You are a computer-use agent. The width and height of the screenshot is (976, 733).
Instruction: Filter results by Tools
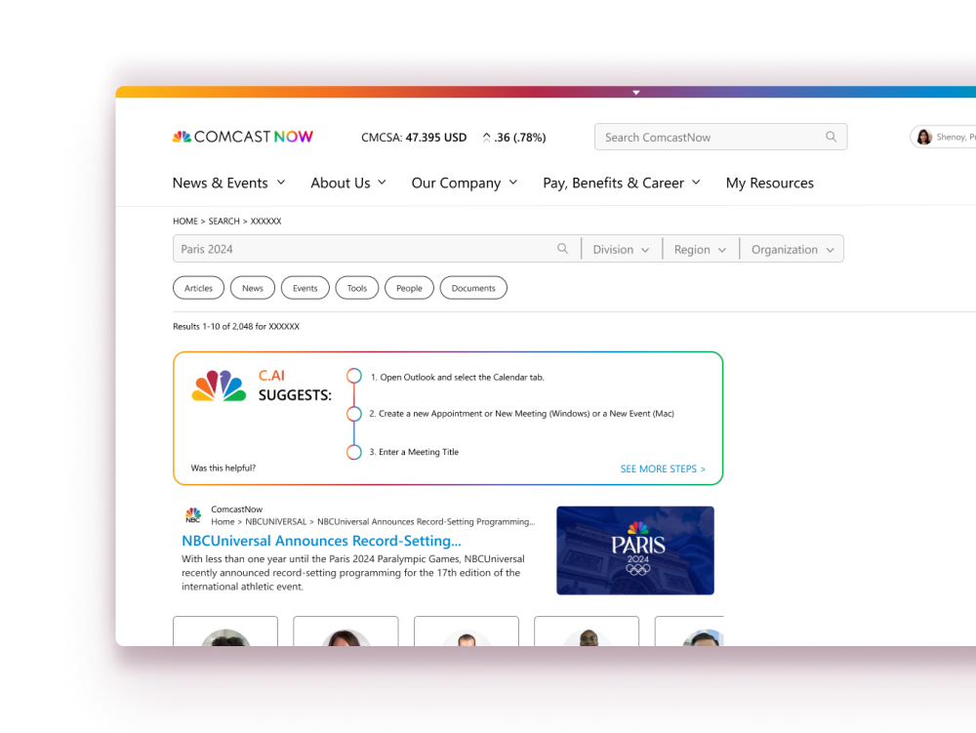click(356, 288)
